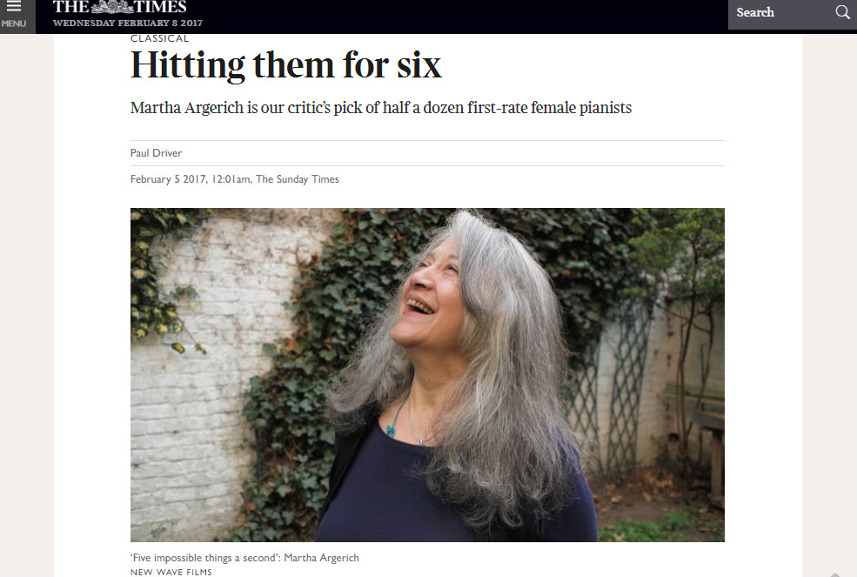This screenshot has width=857, height=577.
Task: Open the Classical section label
Action: (159, 38)
